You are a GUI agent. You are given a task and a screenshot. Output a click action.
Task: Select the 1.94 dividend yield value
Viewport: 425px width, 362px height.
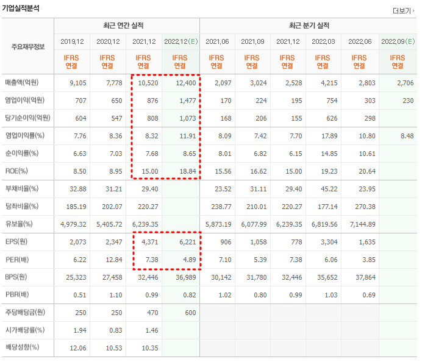point(80,330)
